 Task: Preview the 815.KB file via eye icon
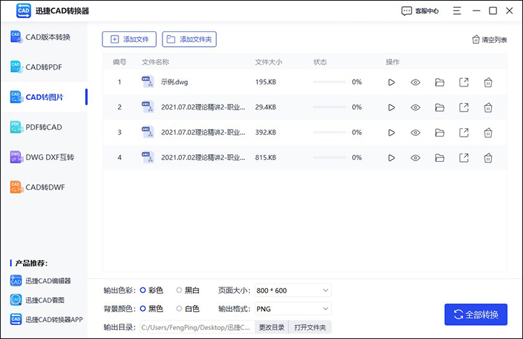(416, 158)
